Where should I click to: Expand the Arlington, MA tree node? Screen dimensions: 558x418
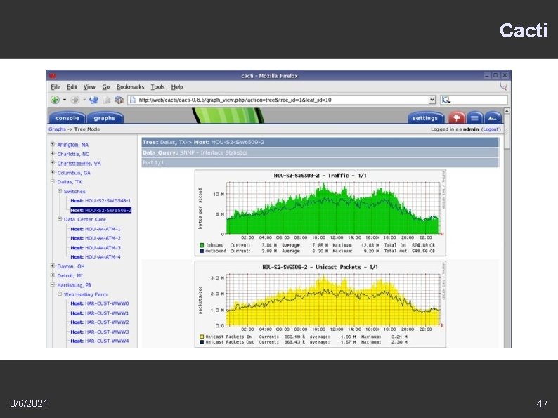[x=53, y=144]
